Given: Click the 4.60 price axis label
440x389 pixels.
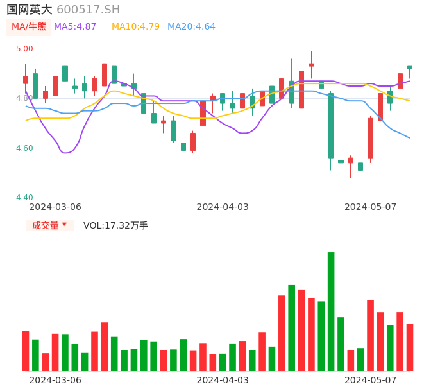Looking at the screenshot, I should 24,148.
